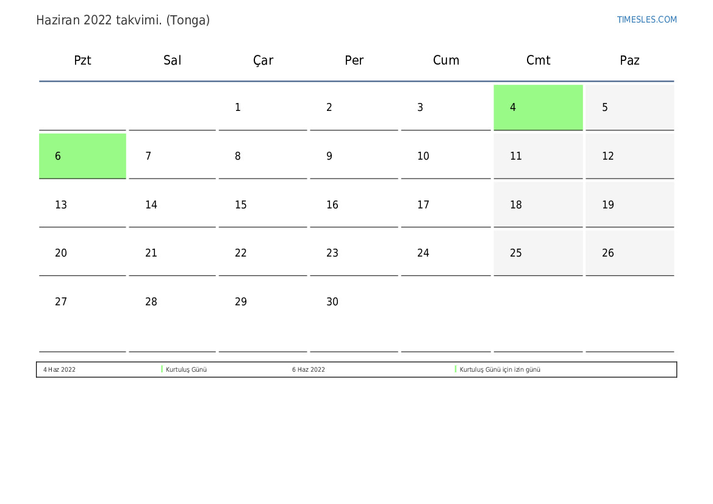Select Saturday 18 cell

tap(538, 205)
